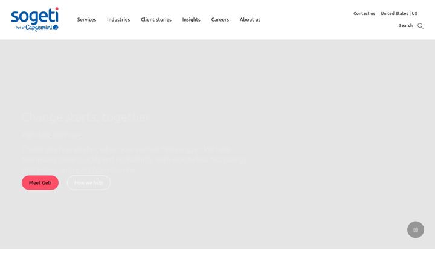The height and width of the screenshot is (271, 435).
Task: Go to Client stories
Action: point(156,20)
